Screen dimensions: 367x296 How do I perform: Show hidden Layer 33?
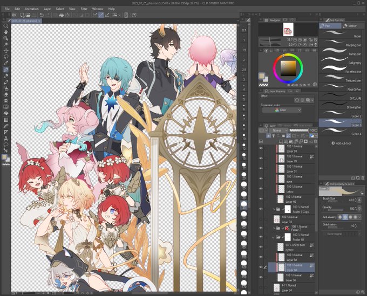[x=261, y=219]
